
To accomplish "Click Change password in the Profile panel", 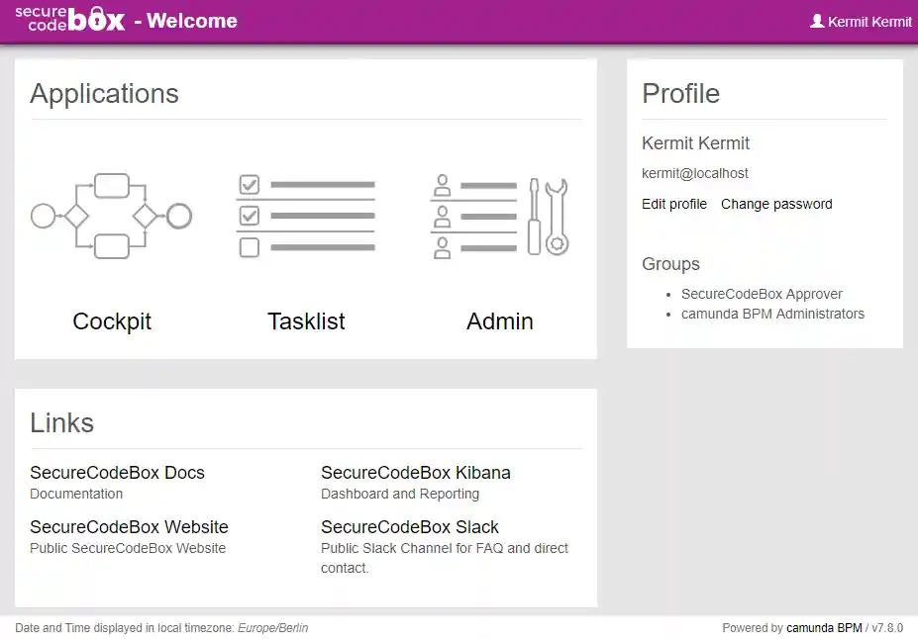I will [776, 204].
